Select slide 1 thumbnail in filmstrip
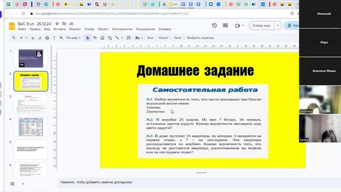 31,58
